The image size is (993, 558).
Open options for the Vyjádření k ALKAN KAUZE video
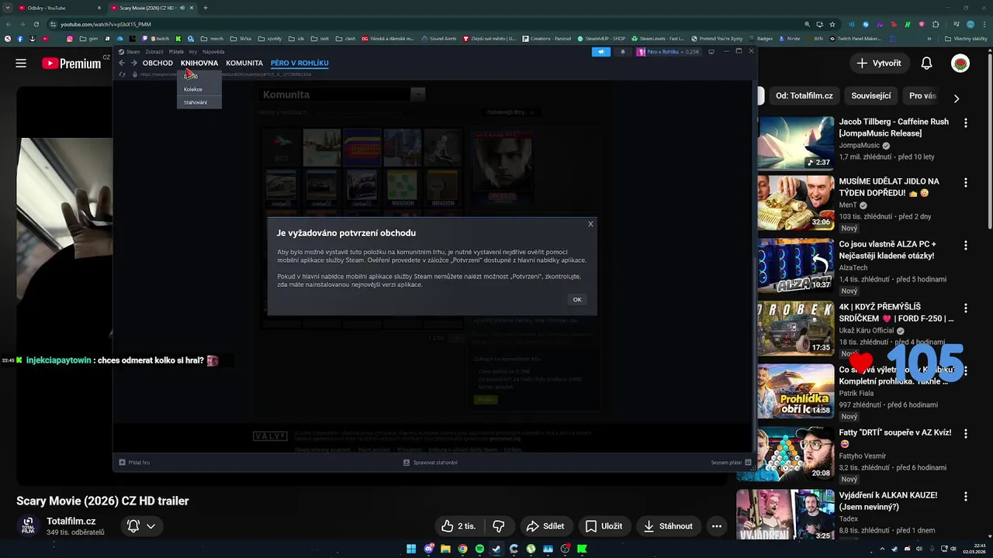(966, 496)
